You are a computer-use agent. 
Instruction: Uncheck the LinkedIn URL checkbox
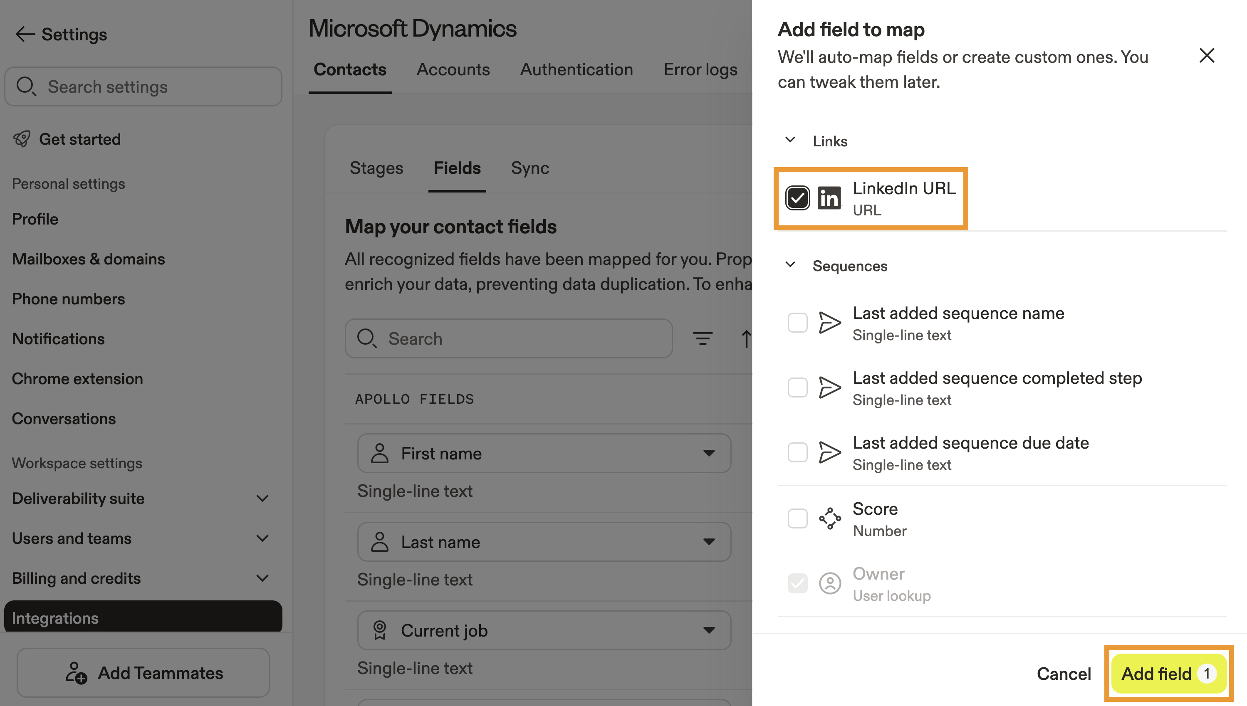797,198
